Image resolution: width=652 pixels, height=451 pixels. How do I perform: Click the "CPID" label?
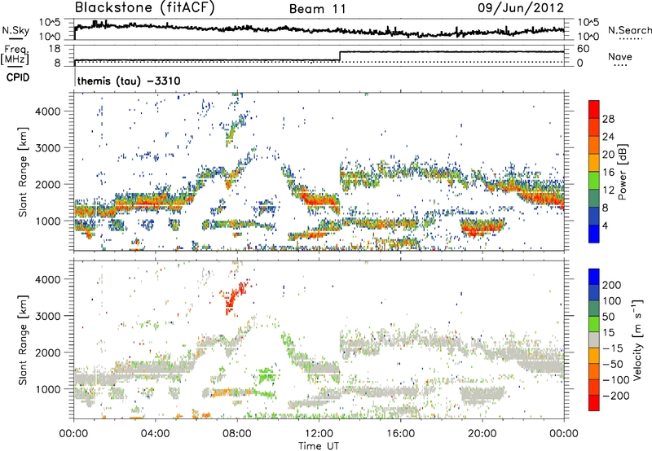pyautogui.click(x=18, y=77)
